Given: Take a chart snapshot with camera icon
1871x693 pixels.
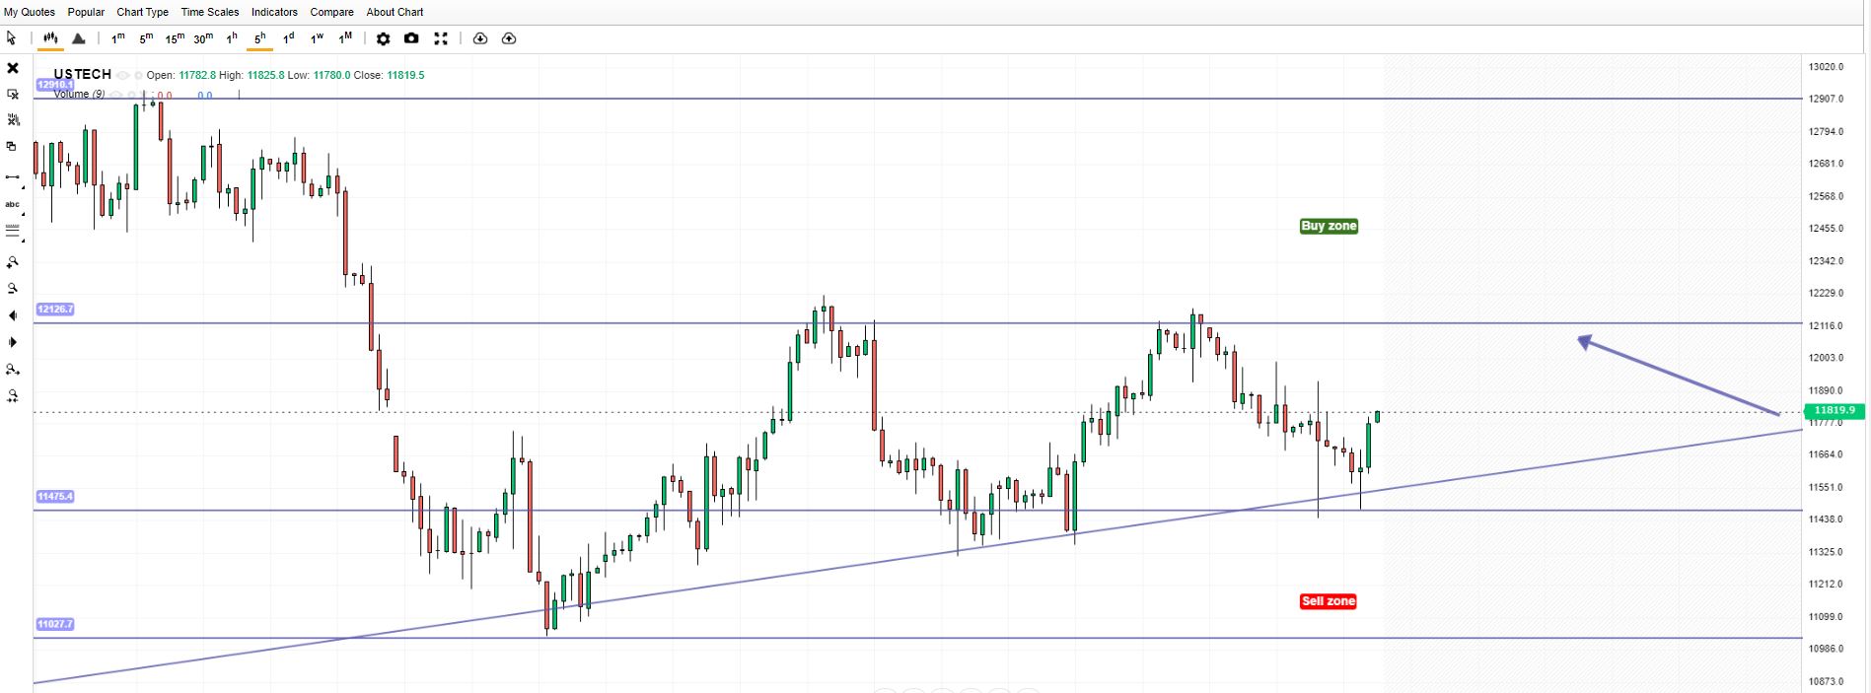Looking at the screenshot, I should tap(411, 38).
